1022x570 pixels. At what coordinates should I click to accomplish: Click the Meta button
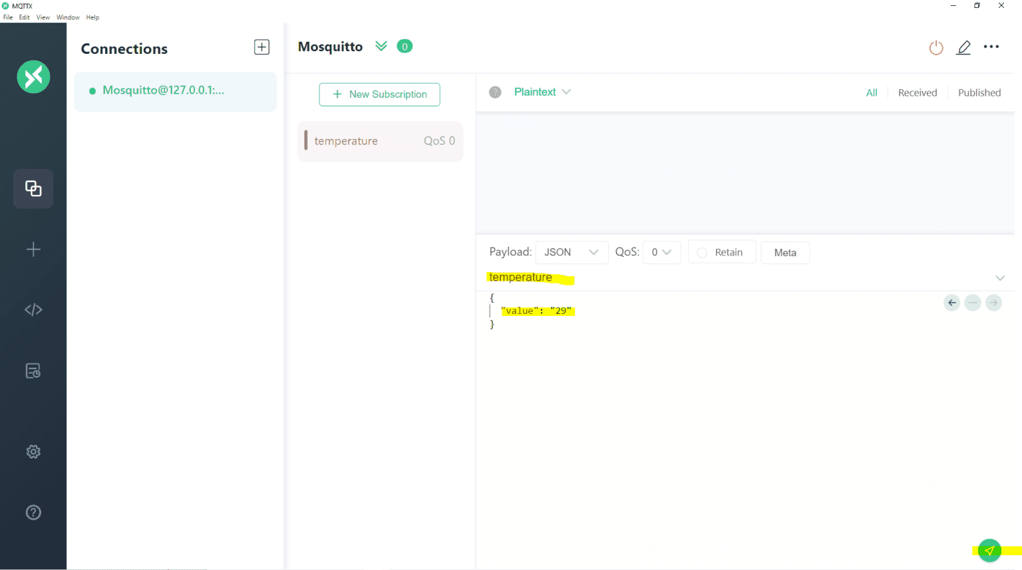pyautogui.click(x=785, y=253)
